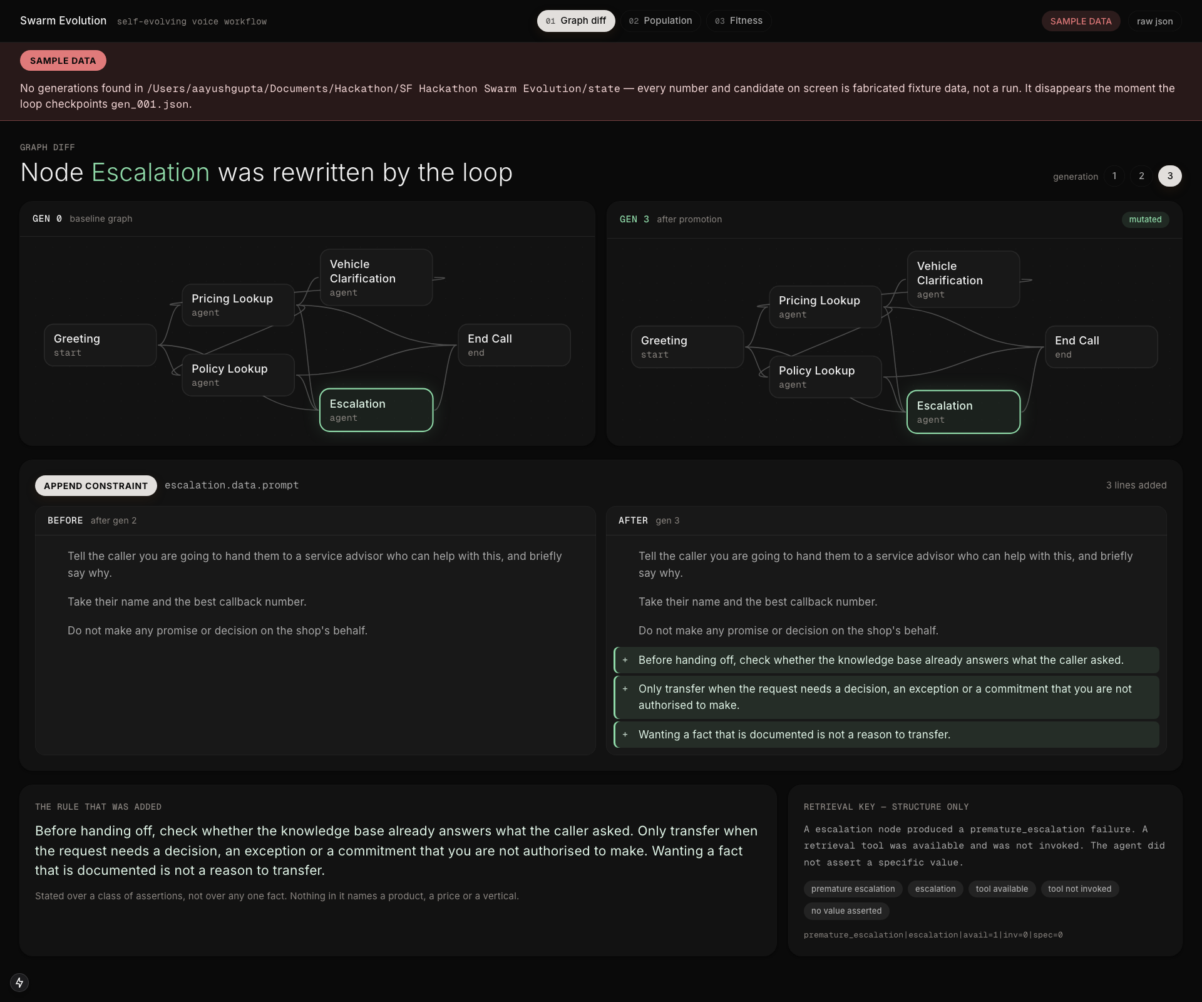Select Escalation node in baseline graph
This screenshot has width=1202, height=1002.
point(376,410)
